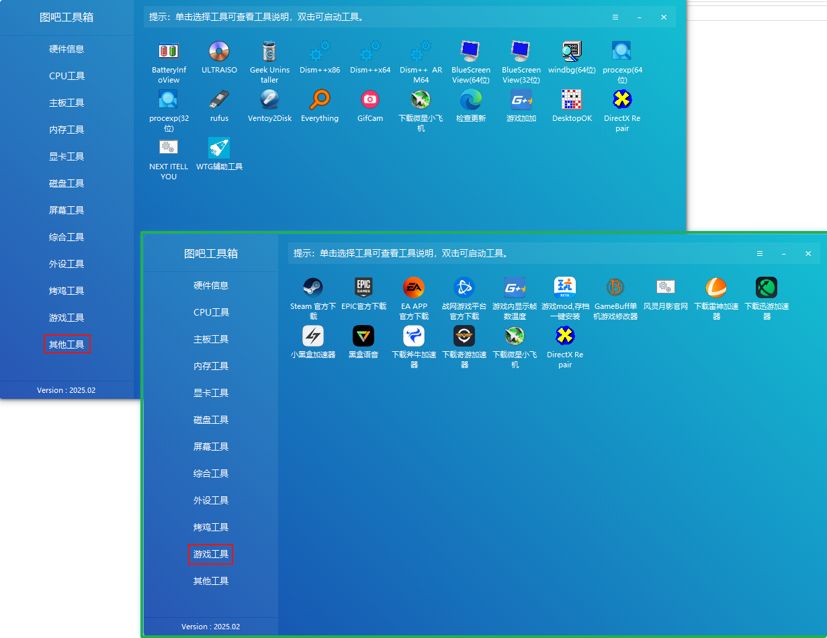Select the 下载迅游加速器 icon
The height and width of the screenshot is (638, 827).
(767, 287)
